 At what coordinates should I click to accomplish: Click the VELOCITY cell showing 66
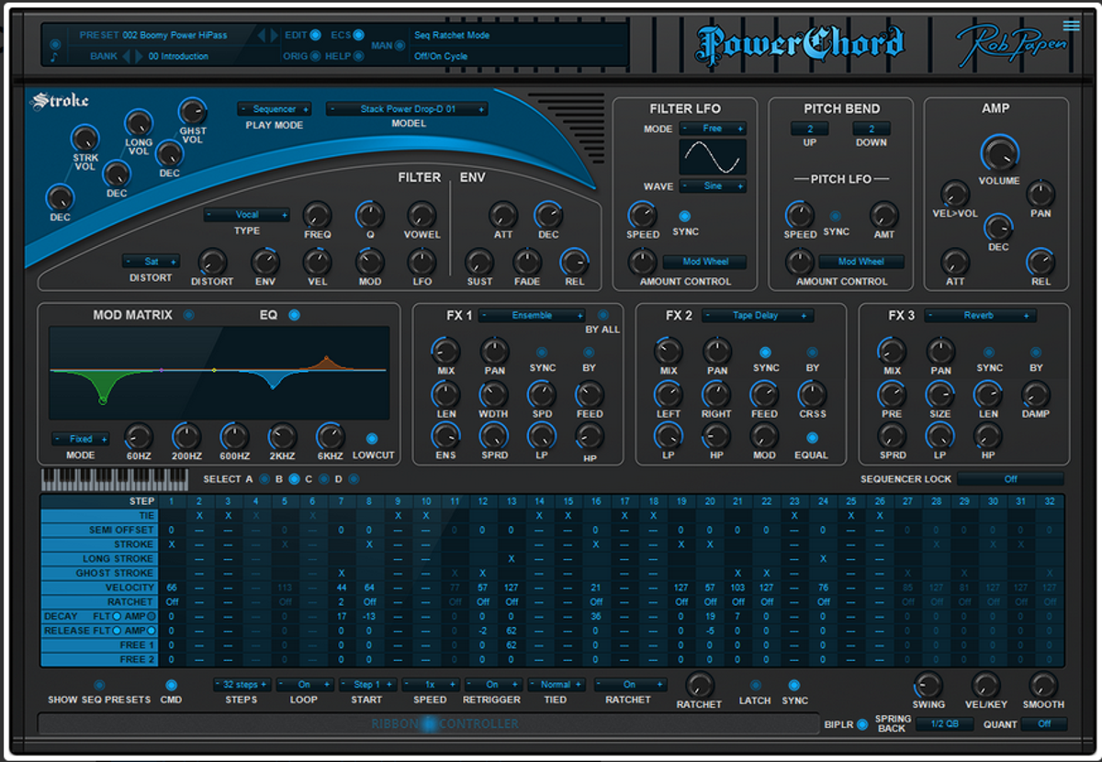[172, 588]
